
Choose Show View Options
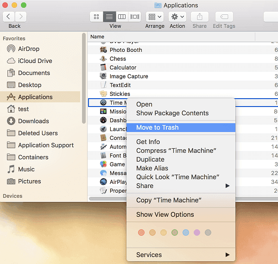coord(181,214)
